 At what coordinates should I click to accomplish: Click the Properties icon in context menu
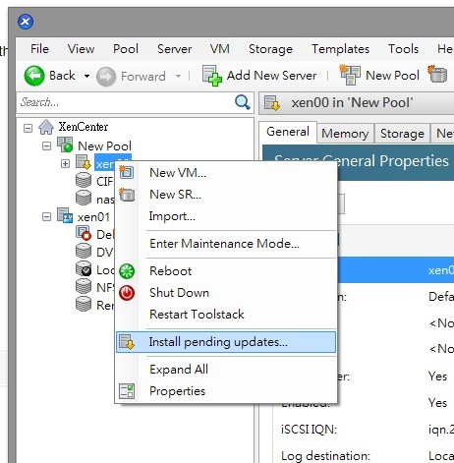pyautogui.click(x=127, y=391)
